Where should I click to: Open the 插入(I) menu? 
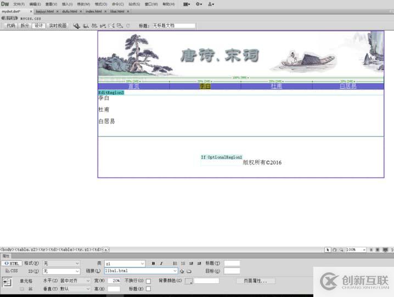pyautogui.click(x=67, y=4)
